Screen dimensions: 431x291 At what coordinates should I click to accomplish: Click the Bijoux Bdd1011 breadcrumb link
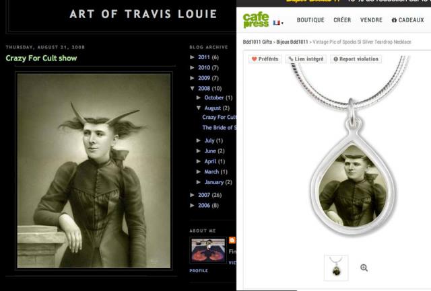tap(292, 42)
